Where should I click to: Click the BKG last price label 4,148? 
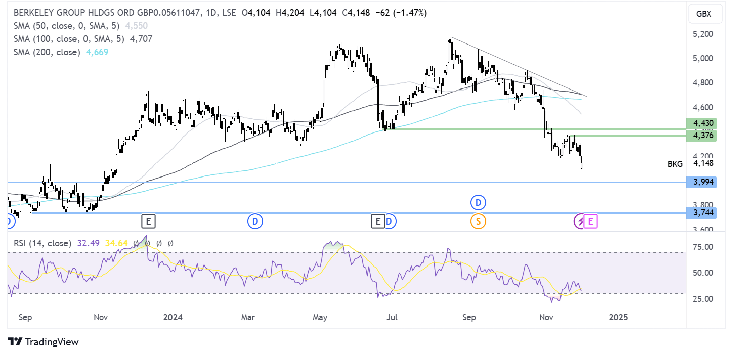coord(703,163)
